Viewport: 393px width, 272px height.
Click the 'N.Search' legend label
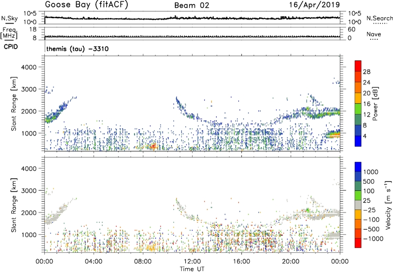pos(379,18)
